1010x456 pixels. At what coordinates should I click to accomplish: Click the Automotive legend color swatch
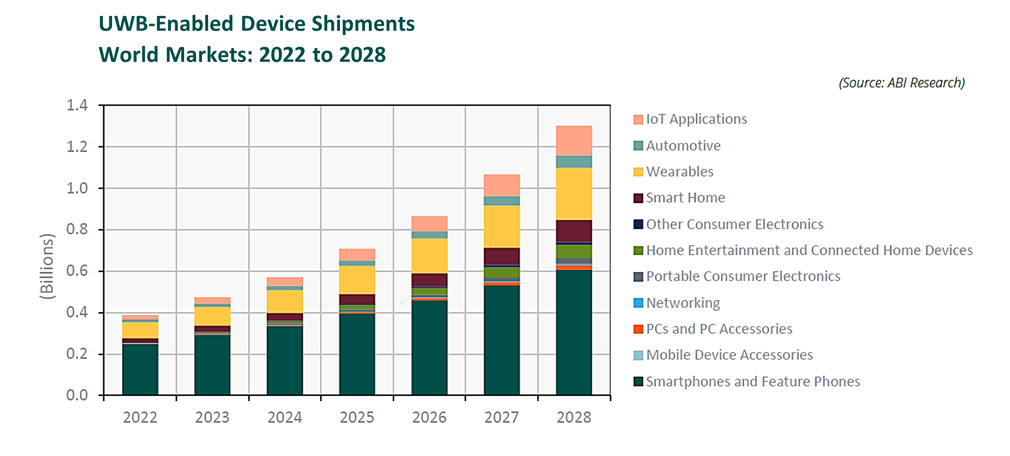(638, 146)
